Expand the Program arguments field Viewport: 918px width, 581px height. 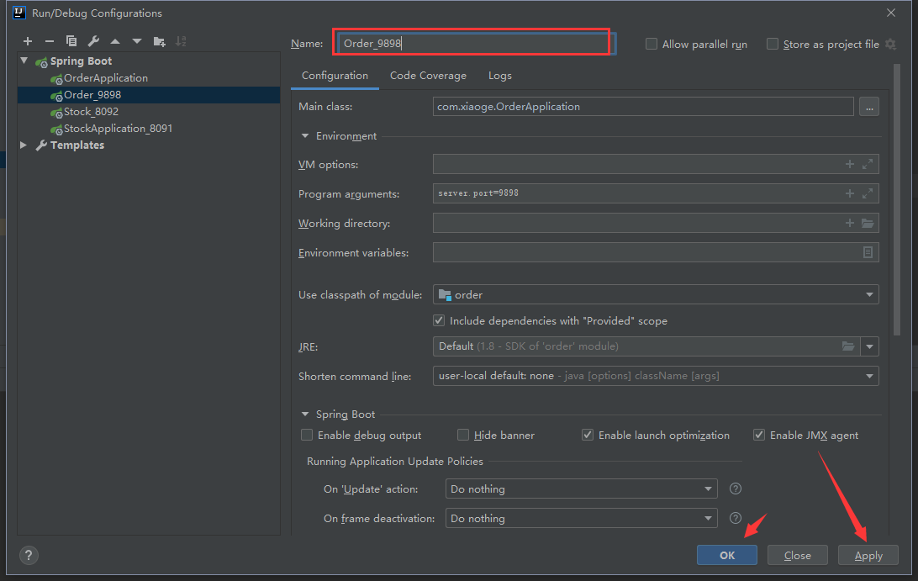coord(868,193)
